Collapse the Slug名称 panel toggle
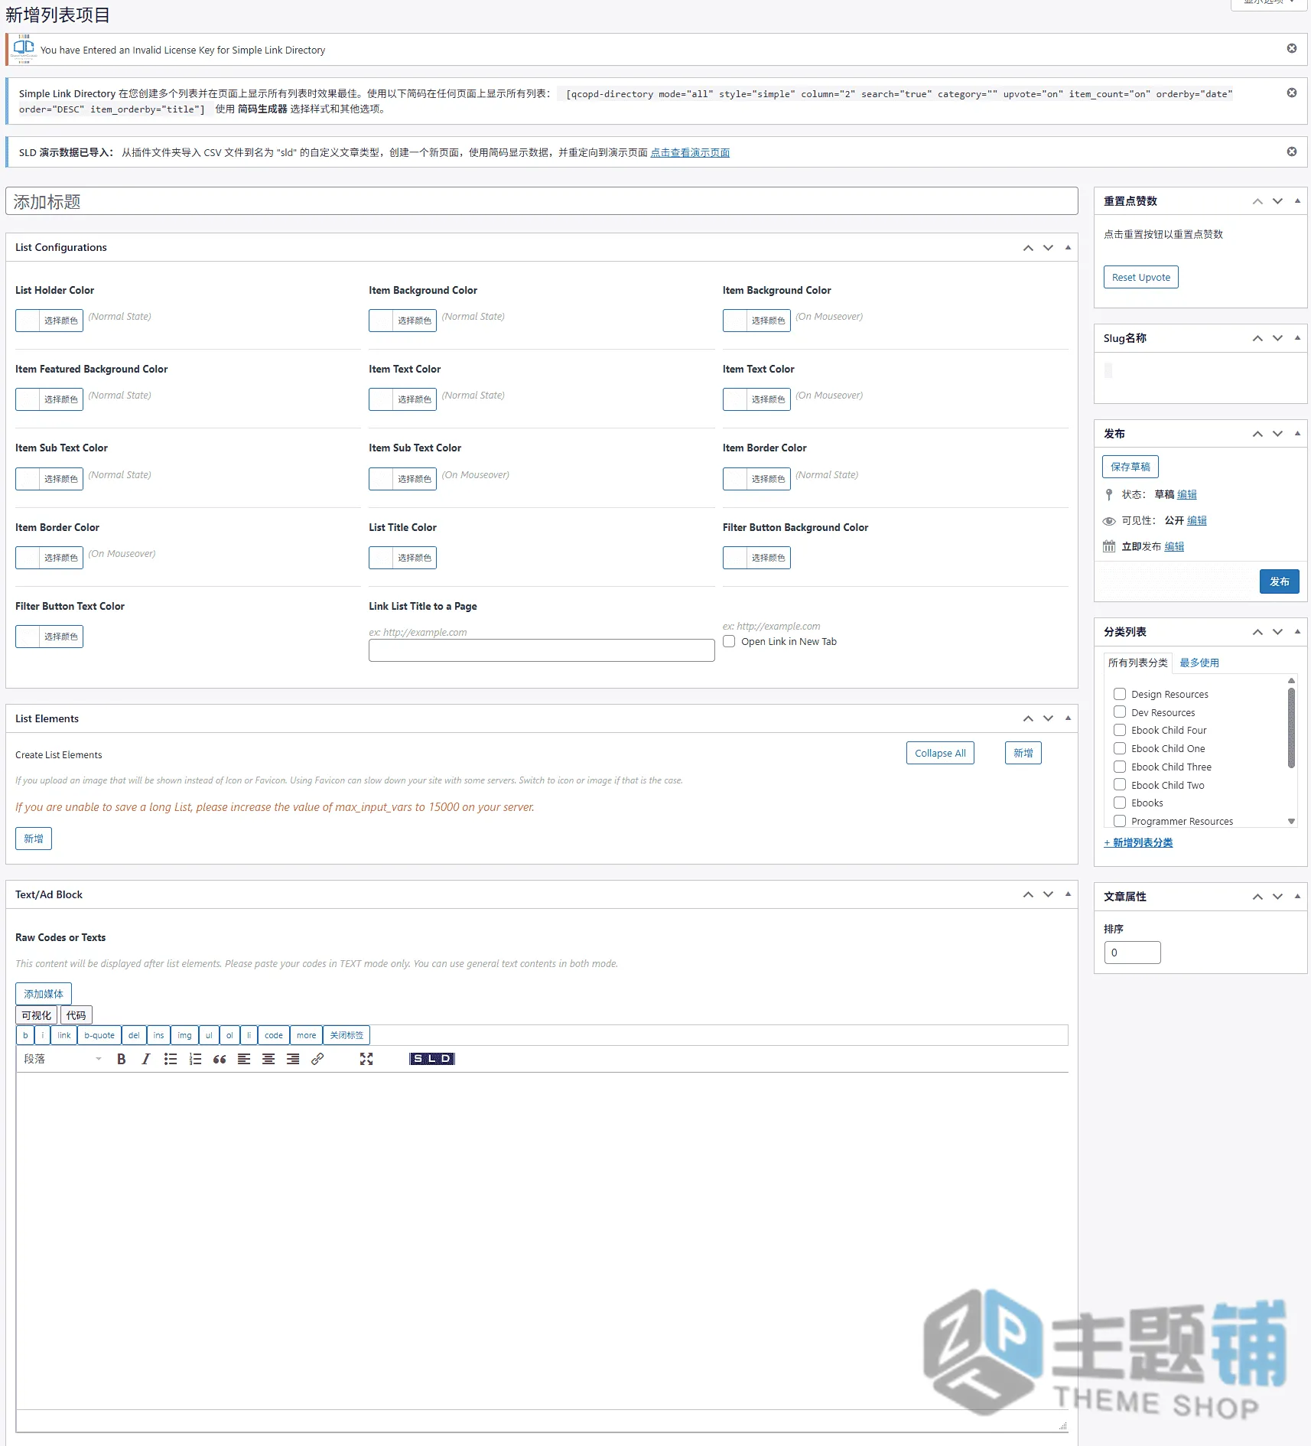Image resolution: width=1311 pixels, height=1446 pixels. click(x=1297, y=337)
